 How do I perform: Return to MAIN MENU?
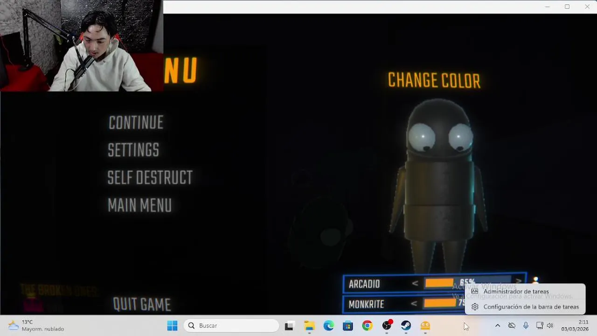click(139, 205)
